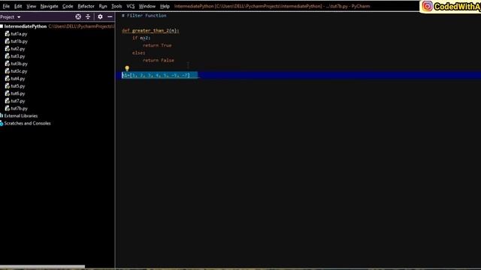Open the File menu
The image size is (481, 270).
coord(6,6)
